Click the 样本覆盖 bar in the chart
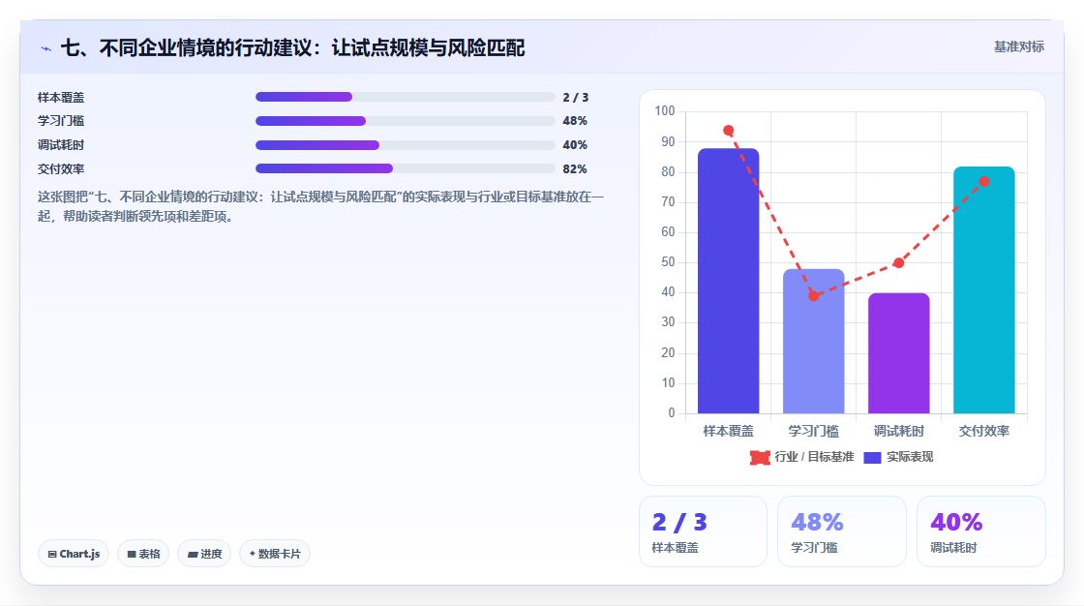 click(x=728, y=281)
